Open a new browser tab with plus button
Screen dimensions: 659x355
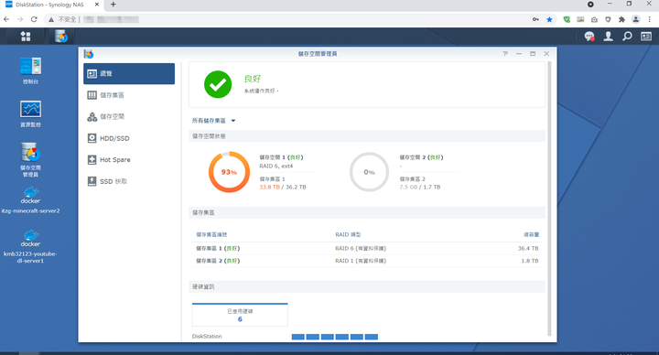tap(113, 5)
